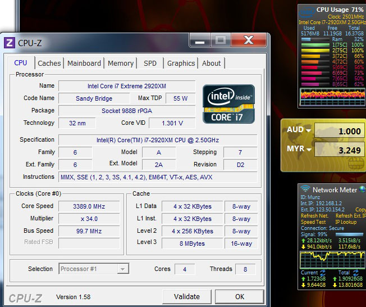
Task: Click the AUD amount field showing 1.000
Action: (340, 130)
